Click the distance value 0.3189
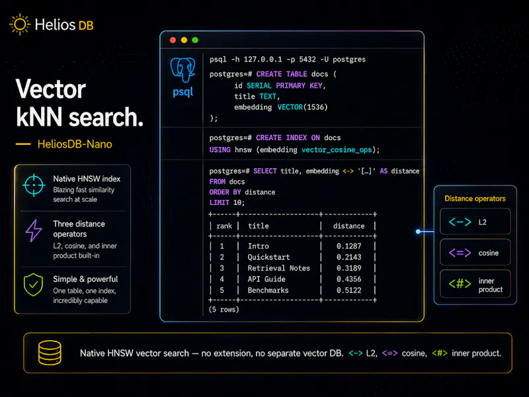 pos(349,268)
